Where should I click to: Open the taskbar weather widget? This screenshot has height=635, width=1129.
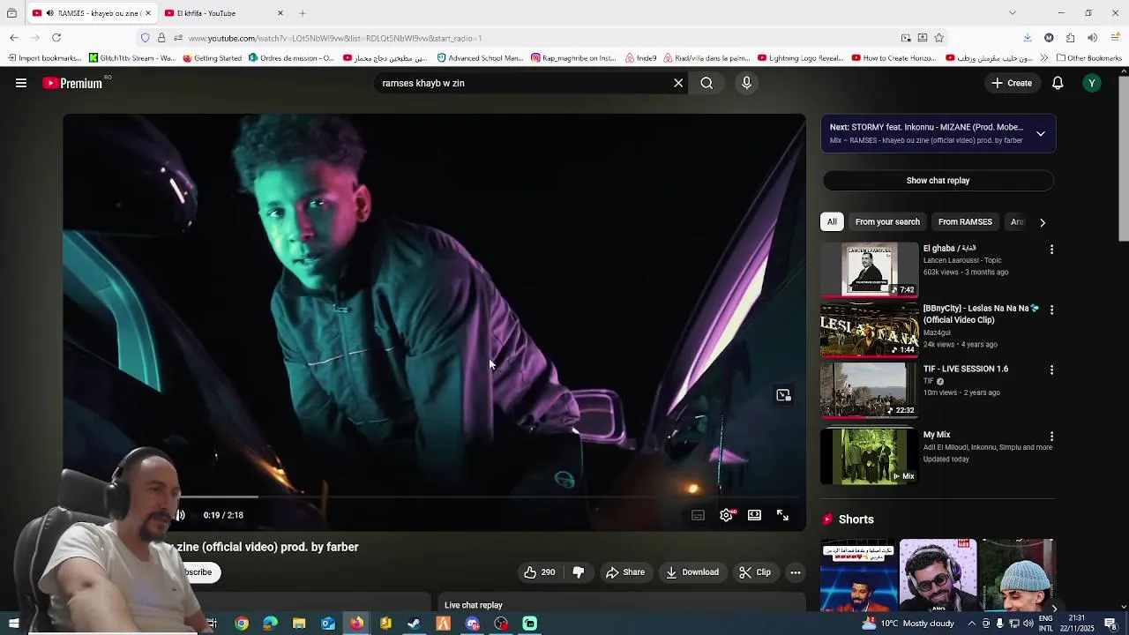click(908, 624)
